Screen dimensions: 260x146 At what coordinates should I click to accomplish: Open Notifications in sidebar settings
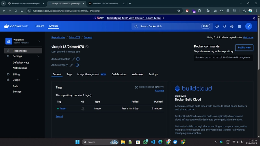(20, 68)
